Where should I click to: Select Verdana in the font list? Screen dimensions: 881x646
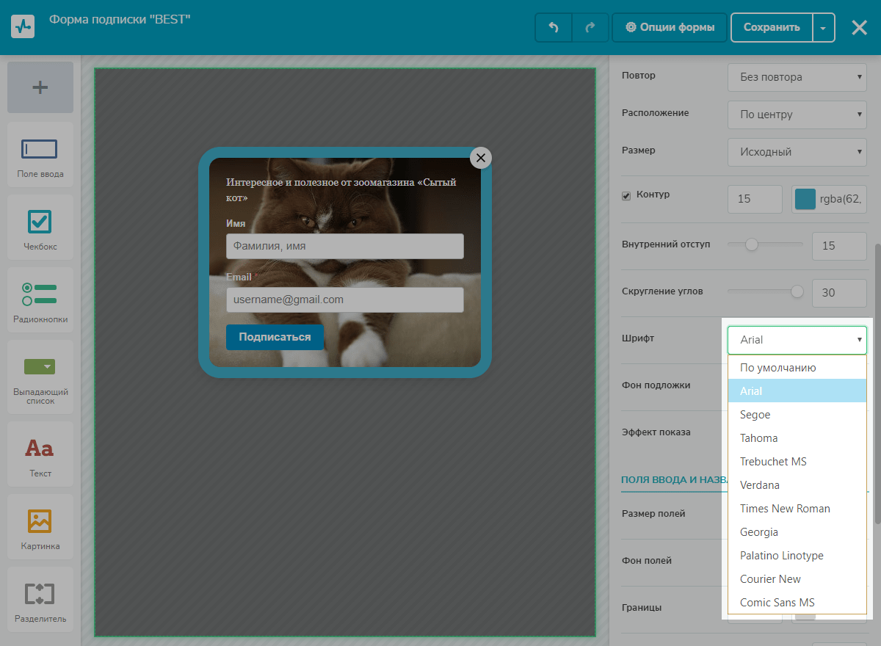pos(760,485)
